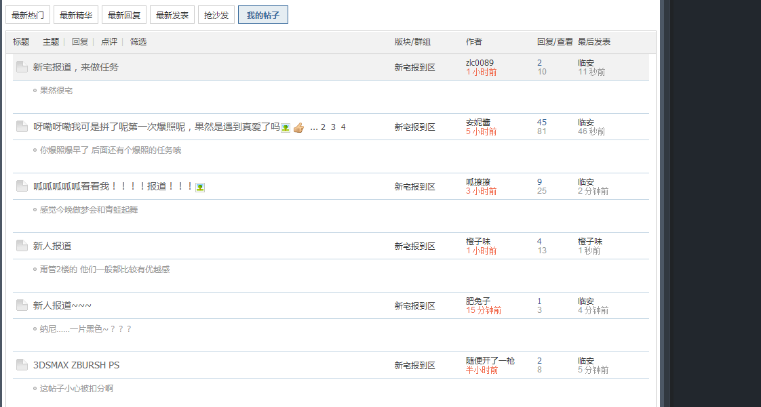Filter the list by 回复
Screen dimensions: 761x407
tap(80, 42)
